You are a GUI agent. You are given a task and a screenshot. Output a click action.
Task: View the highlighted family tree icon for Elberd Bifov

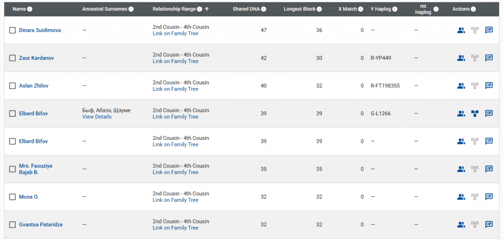click(475, 113)
